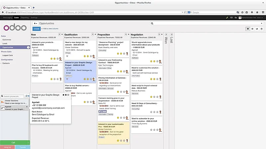Open Firefox downloads arrow icon
This screenshot has height=149, width=266.
[252, 12]
